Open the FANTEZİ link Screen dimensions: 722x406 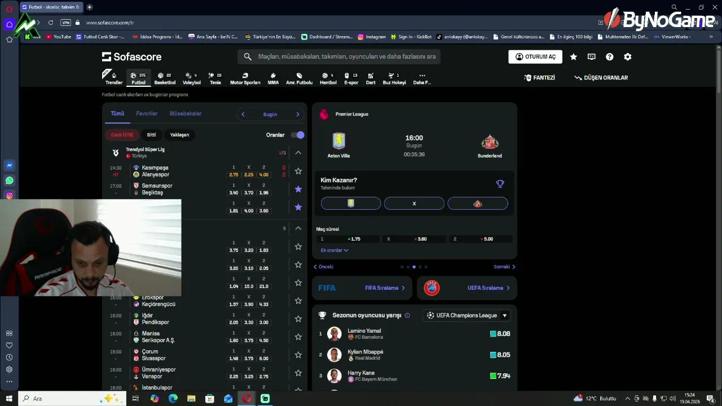coord(539,78)
